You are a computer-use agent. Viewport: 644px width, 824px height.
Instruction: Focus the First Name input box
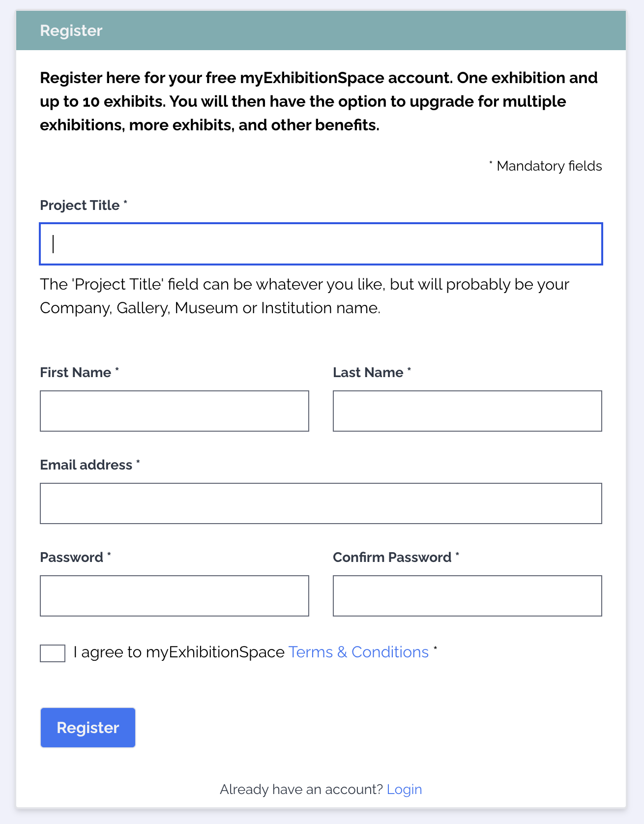point(174,411)
